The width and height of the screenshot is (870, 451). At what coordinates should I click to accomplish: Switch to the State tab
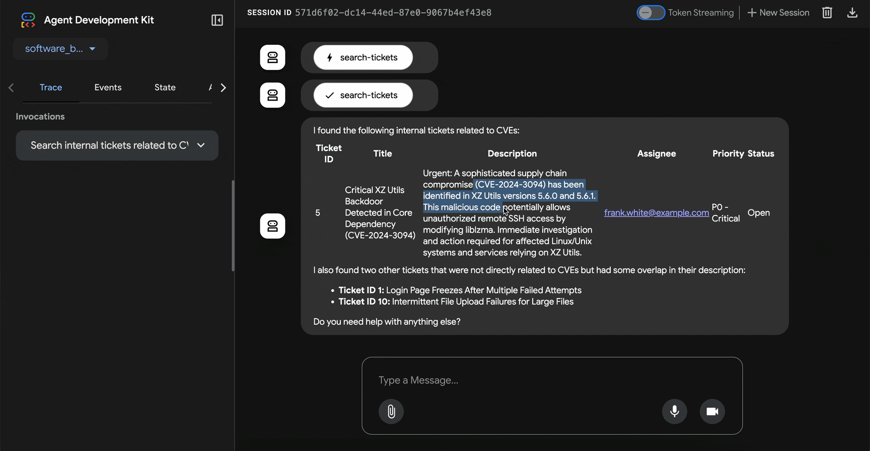coord(165,88)
